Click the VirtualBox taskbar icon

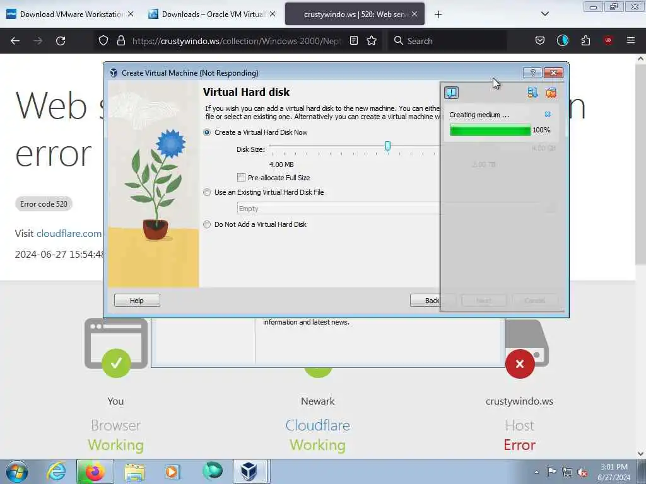pos(249,471)
